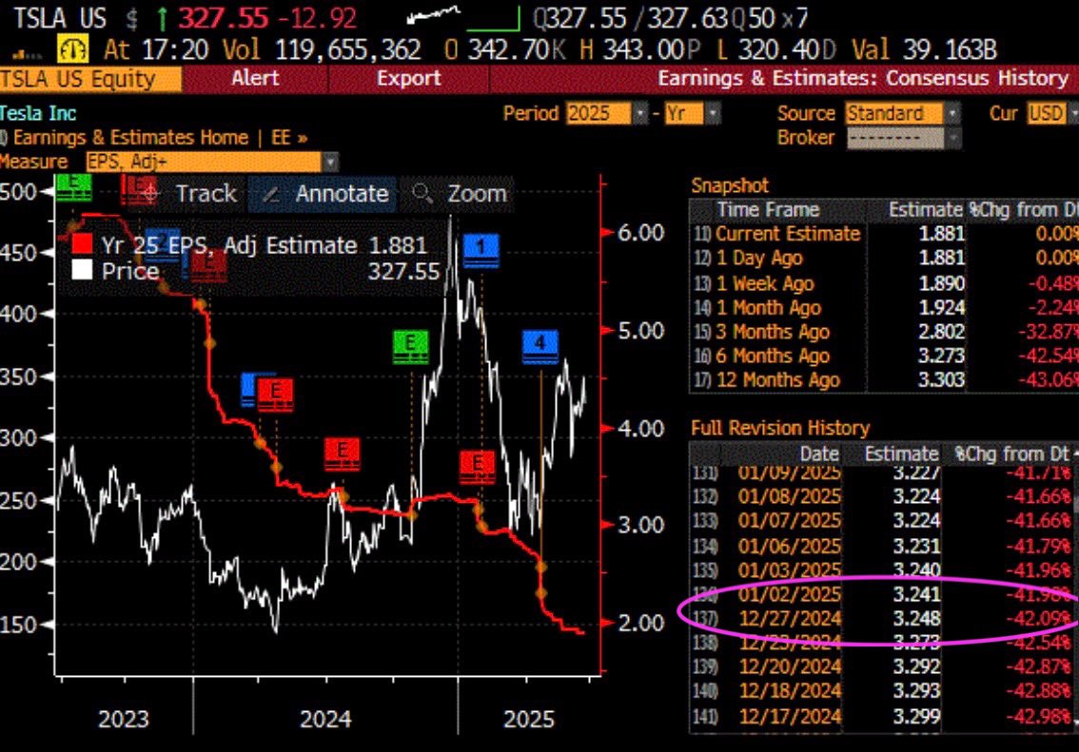Image resolution: width=1079 pixels, height=752 pixels.
Task: Select the 6 Months Ago snapshot row
Action: pos(884,356)
